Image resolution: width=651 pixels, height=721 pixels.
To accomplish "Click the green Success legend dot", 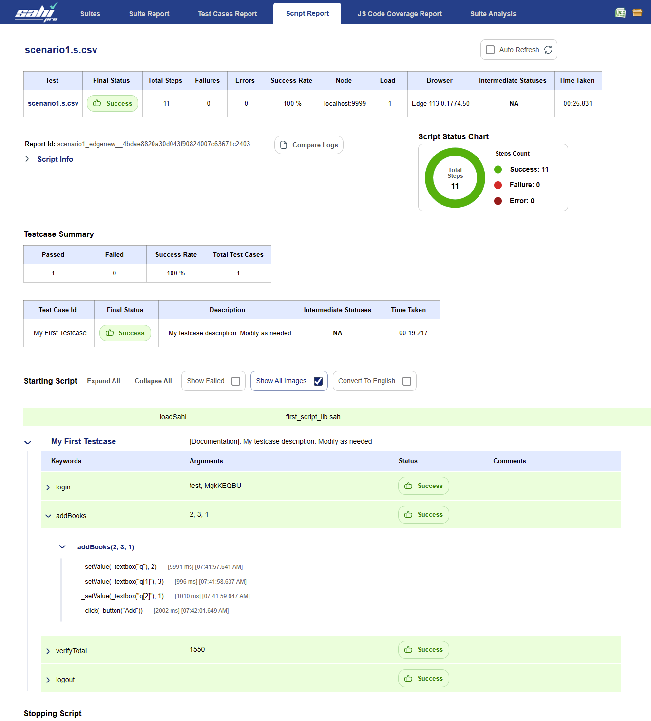I will (498, 170).
